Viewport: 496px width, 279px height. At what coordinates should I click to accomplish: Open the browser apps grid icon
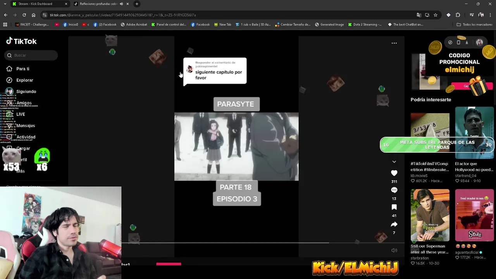[5, 24]
